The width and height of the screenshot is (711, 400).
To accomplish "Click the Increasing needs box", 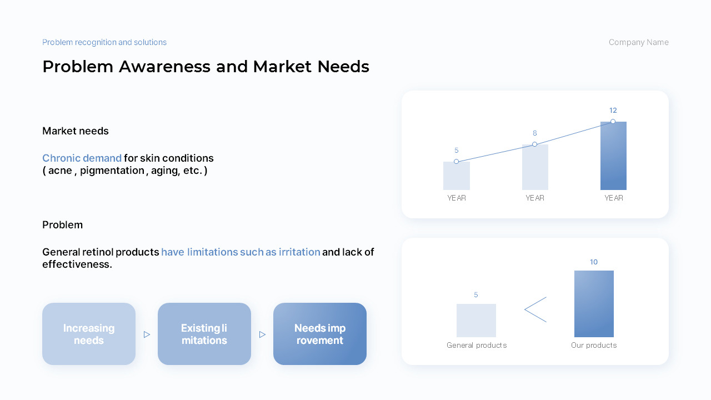I will (89, 334).
